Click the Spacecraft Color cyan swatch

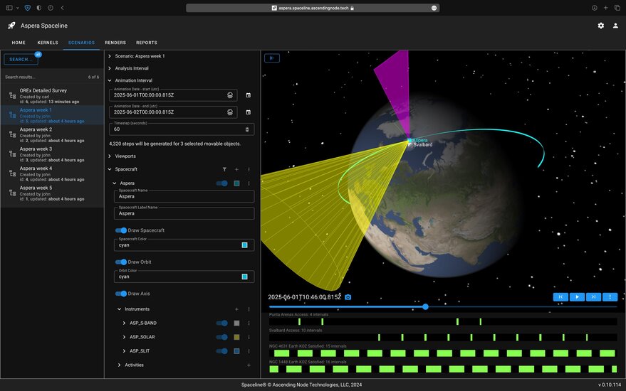(245, 245)
